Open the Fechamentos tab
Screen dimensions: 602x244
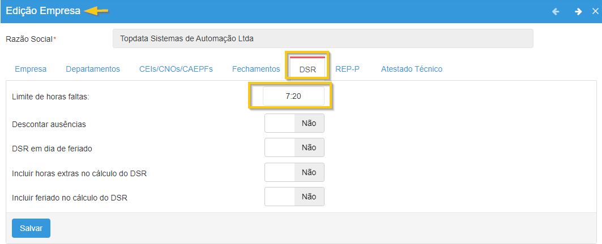256,69
